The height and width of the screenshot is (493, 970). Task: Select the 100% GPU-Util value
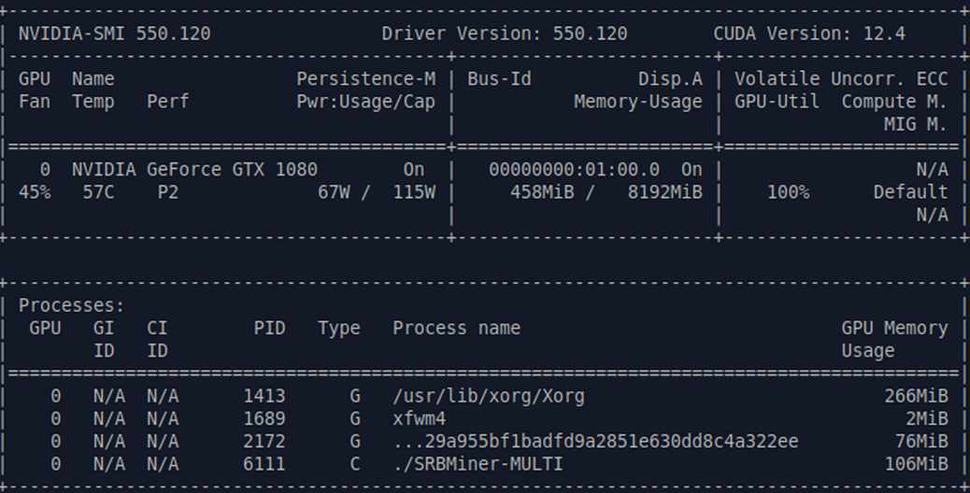(788, 192)
